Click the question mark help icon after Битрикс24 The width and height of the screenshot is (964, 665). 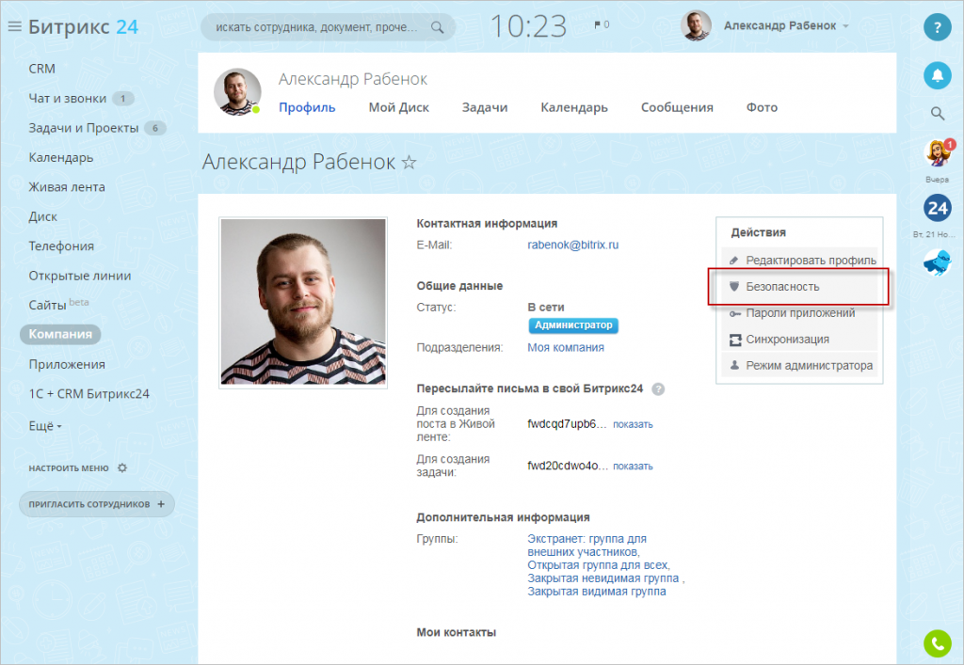(x=658, y=389)
